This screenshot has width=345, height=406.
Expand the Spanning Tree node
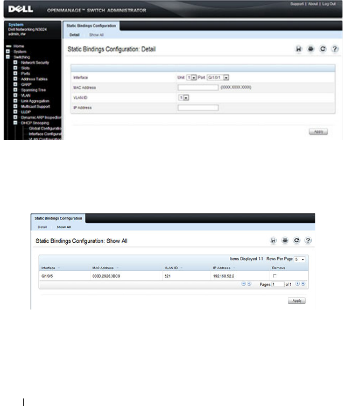(x=15, y=90)
